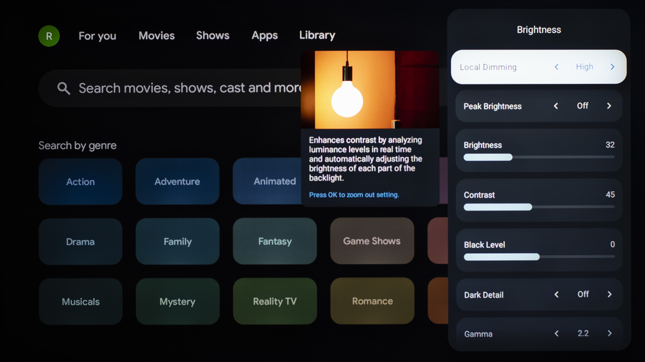The height and width of the screenshot is (362, 645).
Task: Open the Reality TV genre
Action: coord(275,301)
